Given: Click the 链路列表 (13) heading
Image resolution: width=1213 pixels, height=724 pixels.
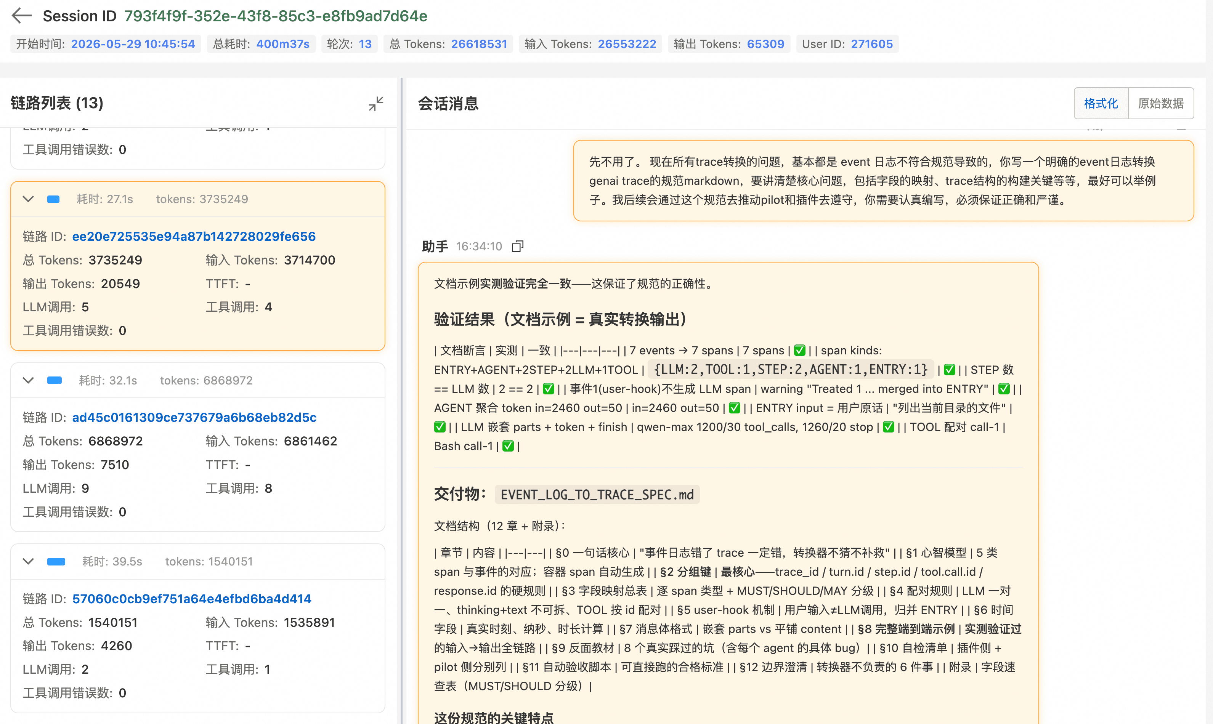Looking at the screenshot, I should tap(57, 103).
